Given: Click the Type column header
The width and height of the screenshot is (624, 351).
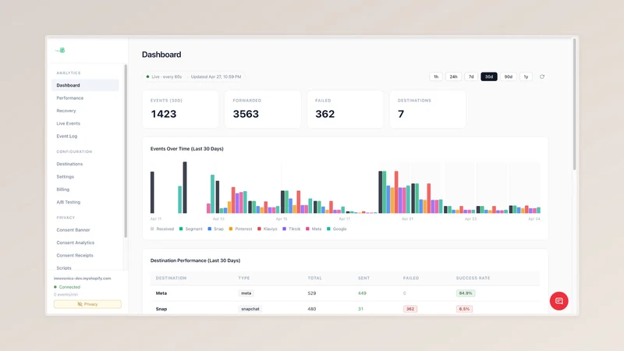Looking at the screenshot, I should tap(244, 278).
